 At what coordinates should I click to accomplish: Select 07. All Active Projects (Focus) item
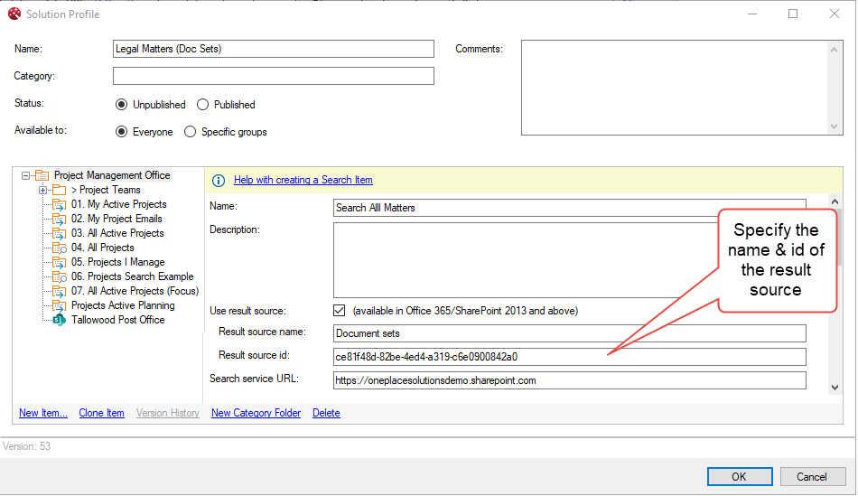click(x=135, y=291)
